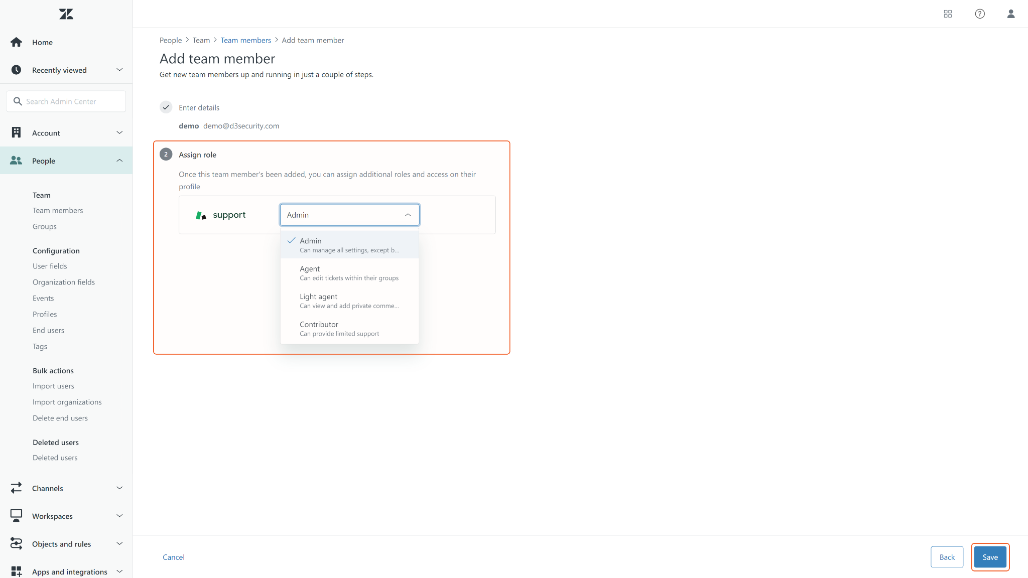
Task: Choose the Light agent role
Action: pos(349,301)
